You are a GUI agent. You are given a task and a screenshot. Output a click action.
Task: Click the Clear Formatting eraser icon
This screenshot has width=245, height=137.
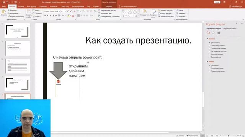tap(74, 11)
